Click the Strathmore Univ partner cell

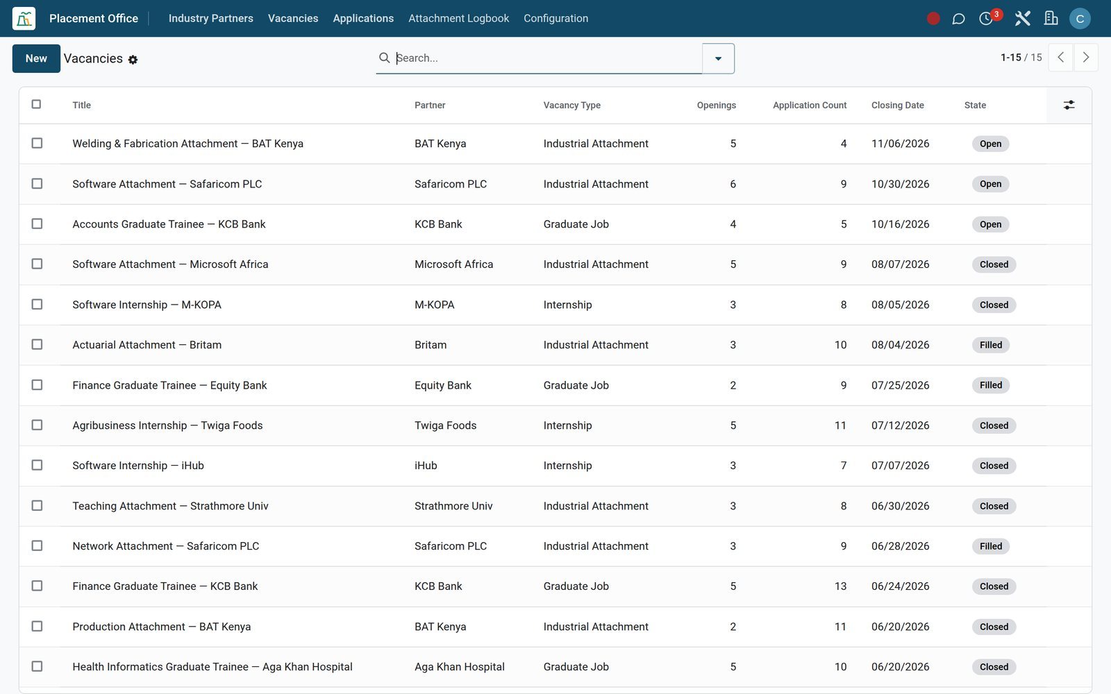pos(453,506)
